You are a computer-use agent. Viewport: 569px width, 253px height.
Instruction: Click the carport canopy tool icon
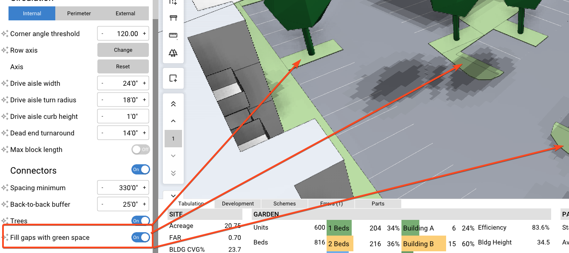(173, 18)
